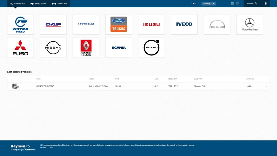Select the MAN truck logo

(x=217, y=25)
